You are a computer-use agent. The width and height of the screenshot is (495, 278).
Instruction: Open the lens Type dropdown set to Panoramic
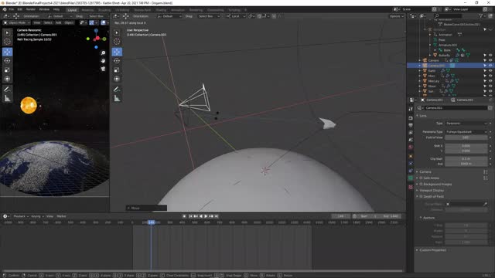(466, 124)
